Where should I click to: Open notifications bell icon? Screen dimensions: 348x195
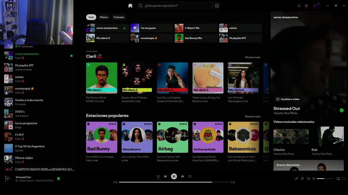point(299,6)
